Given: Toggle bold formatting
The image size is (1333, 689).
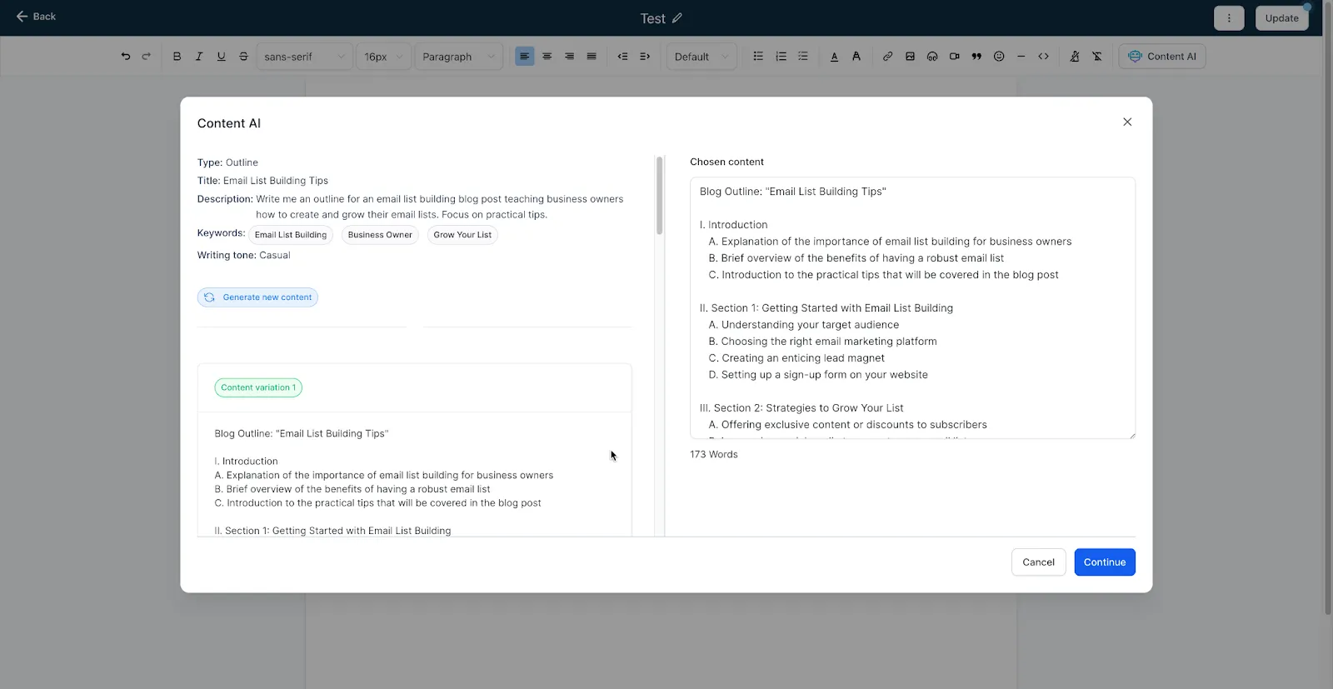Looking at the screenshot, I should pyautogui.click(x=177, y=57).
